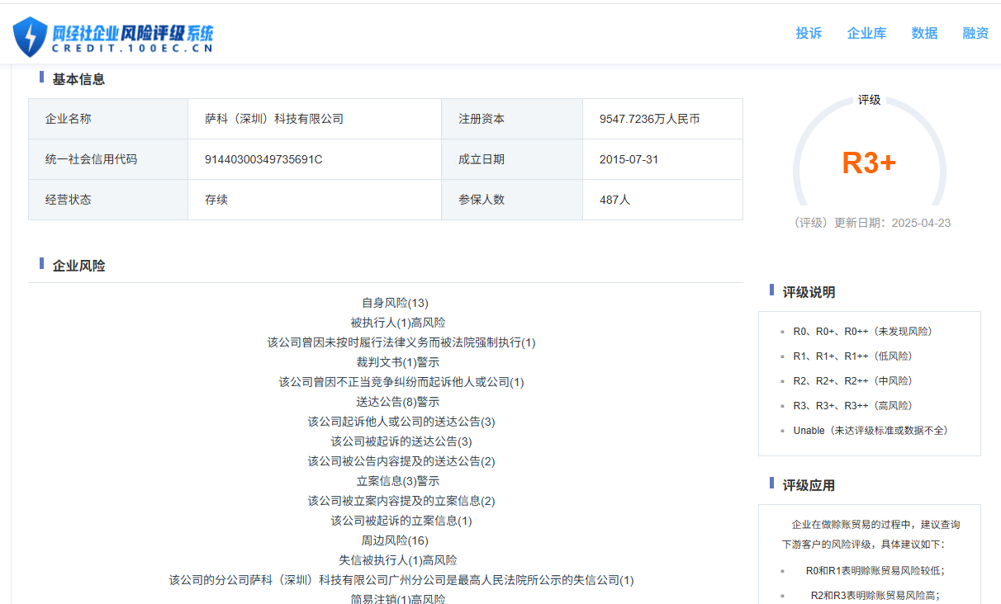Viewport: 1001px width, 604px height.
Task: Click the credit code 91440300349735691C
Action: 263,159
